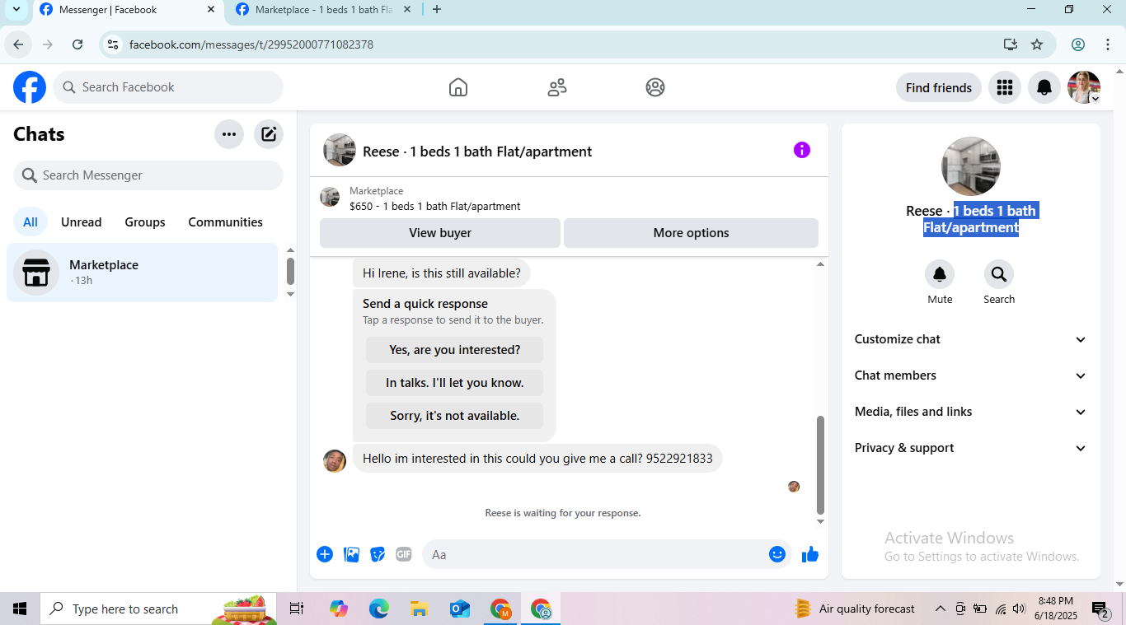Image resolution: width=1126 pixels, height=625 pixels.
Task: Open the Groups icon in top navigation
Action: click(x=655, y=87)
